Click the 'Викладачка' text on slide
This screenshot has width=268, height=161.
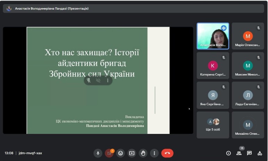click(x=134, y=117)
